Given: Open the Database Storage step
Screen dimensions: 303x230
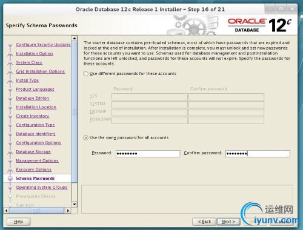Looking at the screenshot, I should (33, 152).
